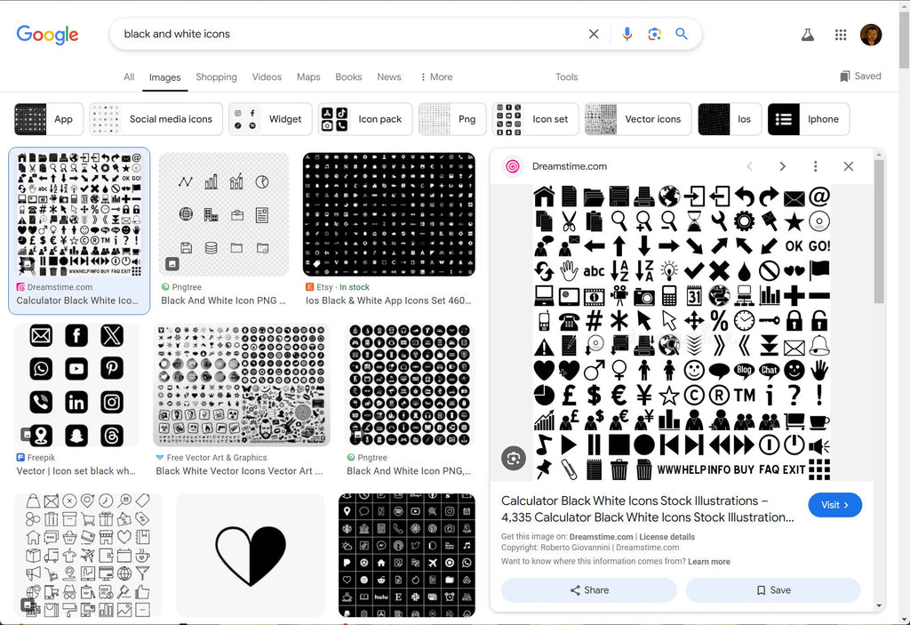Switch to the Shopping tab
Viewport: 910px width, 625px height.
216,76
